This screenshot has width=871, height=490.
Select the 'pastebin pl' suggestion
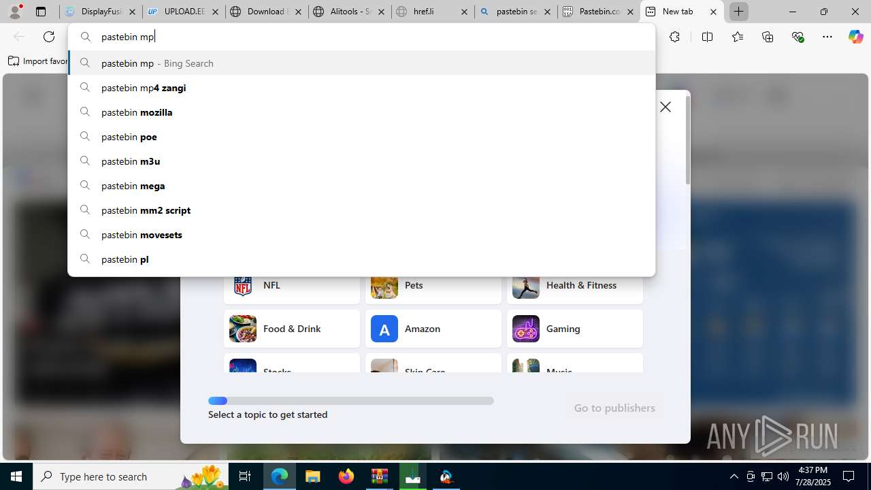(361, 259)
